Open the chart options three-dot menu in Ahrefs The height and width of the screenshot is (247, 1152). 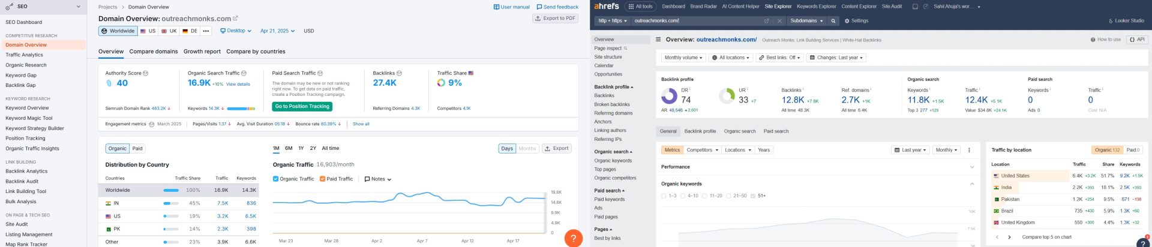point(969,150)
